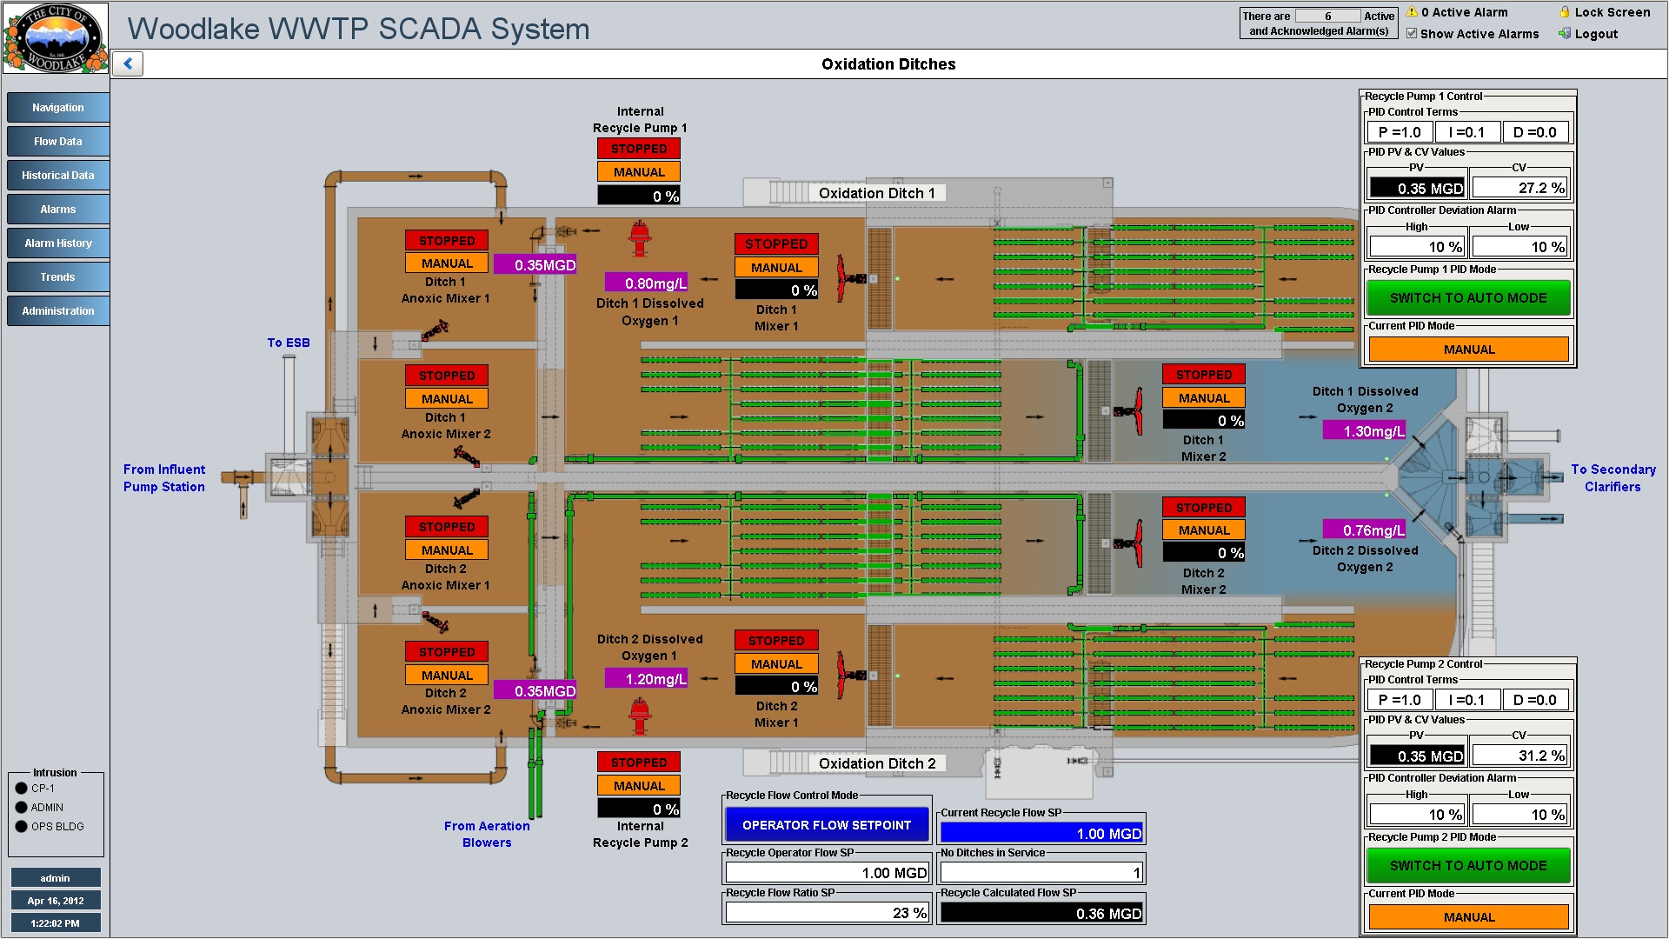Click the OPS BLDG intrusion indicator

coord(22,827)
